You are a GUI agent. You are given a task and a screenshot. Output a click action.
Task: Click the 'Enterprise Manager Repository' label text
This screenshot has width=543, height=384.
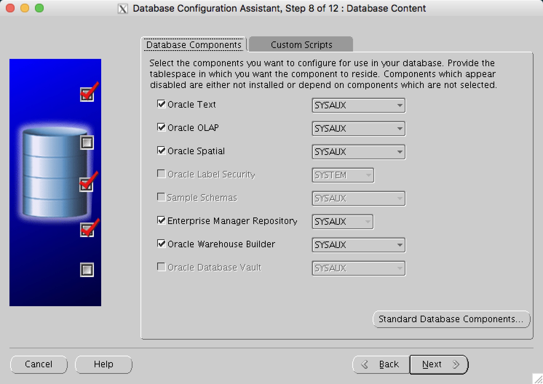click(232, 221)
